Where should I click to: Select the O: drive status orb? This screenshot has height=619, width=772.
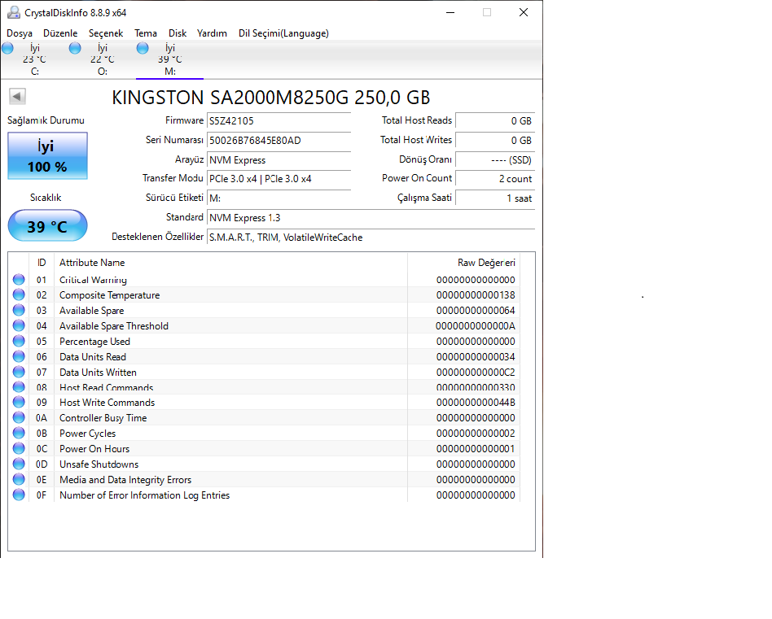tap(75, 48)
